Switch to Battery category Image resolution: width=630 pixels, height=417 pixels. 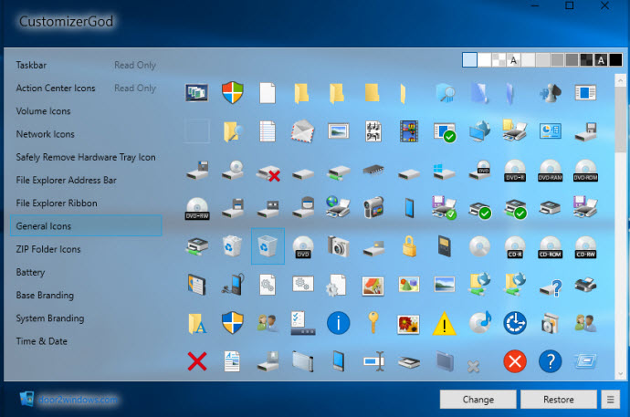(x=30, y=272)
